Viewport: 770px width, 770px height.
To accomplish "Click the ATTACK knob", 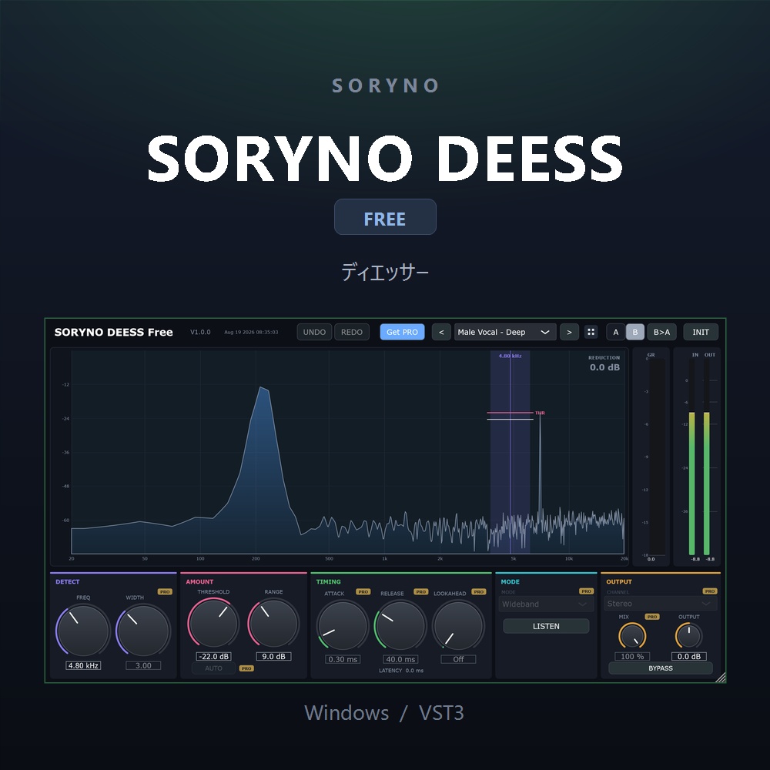I will coord(343,625).
